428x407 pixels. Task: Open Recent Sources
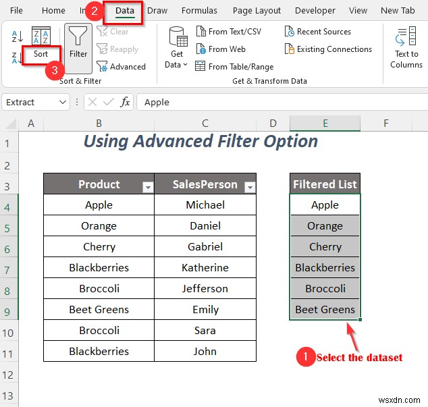(318, 32)
